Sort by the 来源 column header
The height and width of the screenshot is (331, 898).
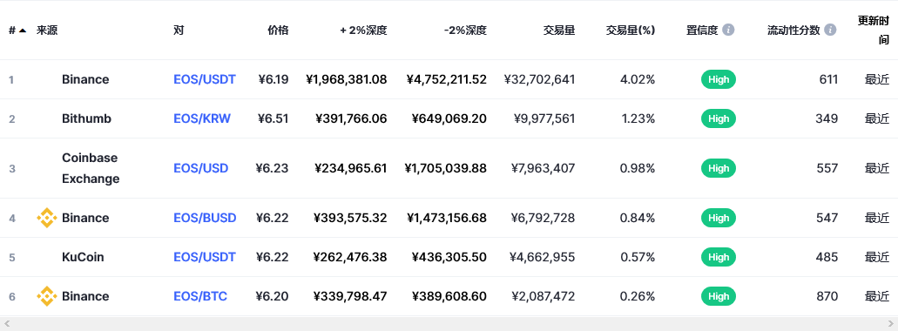tap(47, 30)
